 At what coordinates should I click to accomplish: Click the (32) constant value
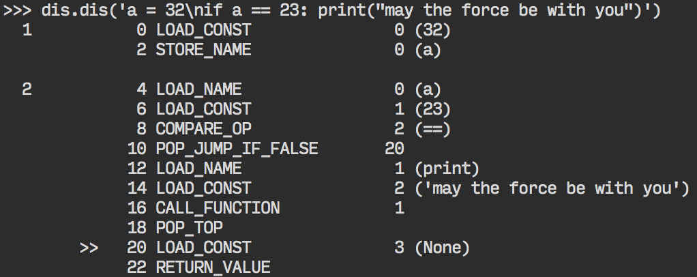[x=432, y=30]
